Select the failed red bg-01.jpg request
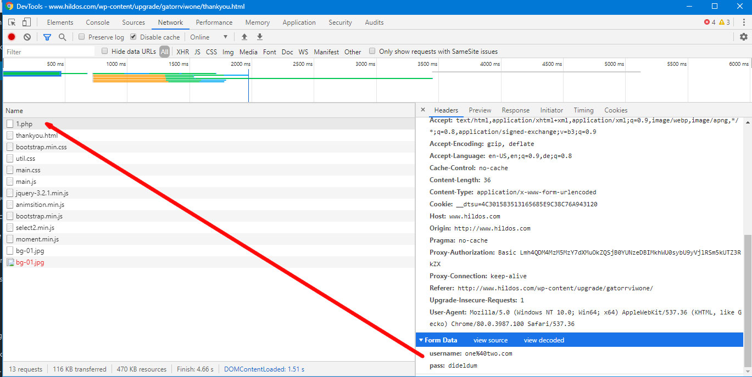The width and height of the screenshot is (752, 377). tap(209, 262)
